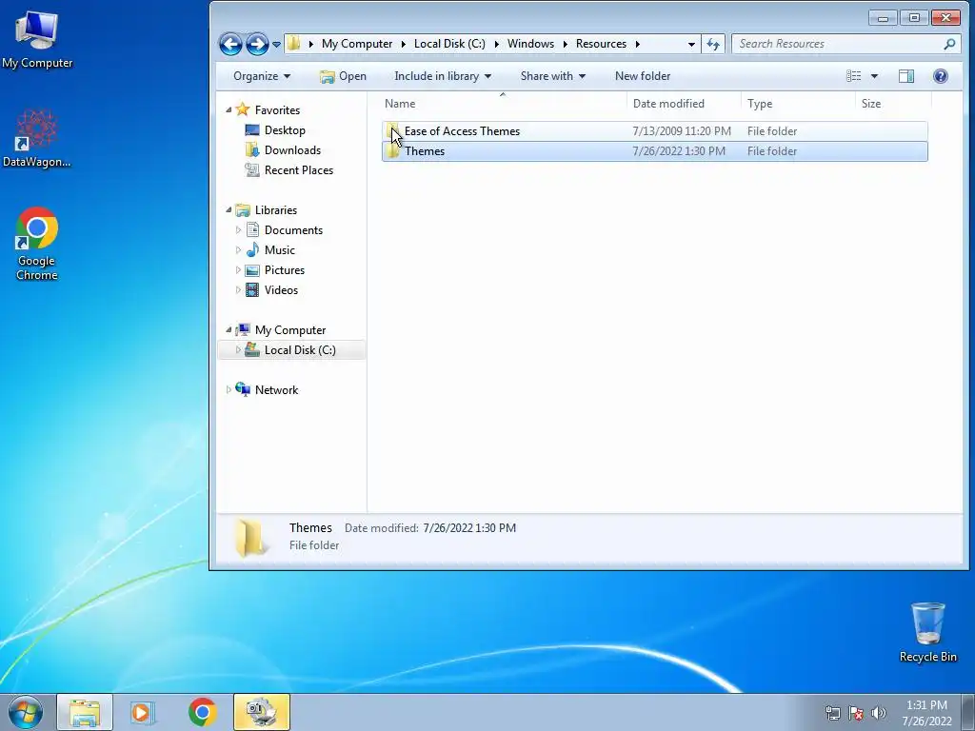Open the Videos library
This screenshot has width=975, height=731.
click(x=281, y=289)
